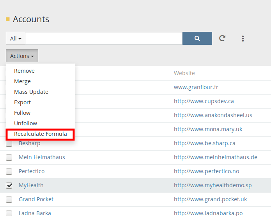Open the All filter dropdown
271x216 pixels.
16,39
